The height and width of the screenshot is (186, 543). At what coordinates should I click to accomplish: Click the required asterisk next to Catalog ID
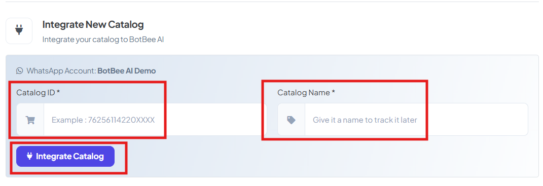(x=58, y=92)
